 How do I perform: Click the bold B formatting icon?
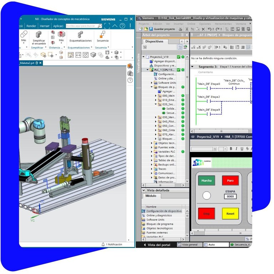[231, 148]
